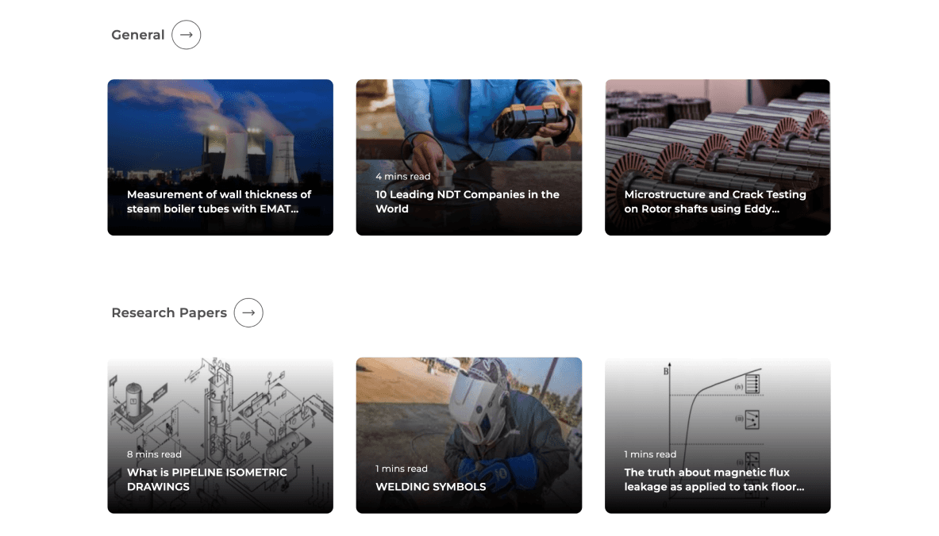Open the magnetic flux B-H graph image
Screen dimensions: 939x536
pos(718,435)
